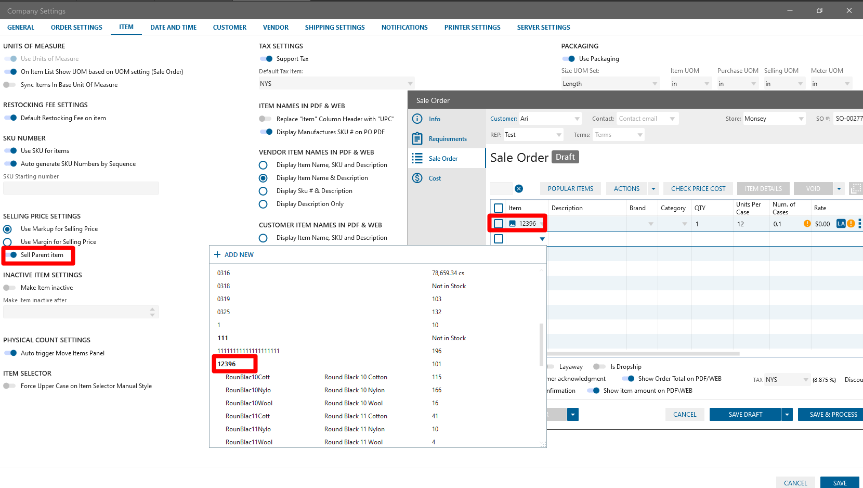863x488 pixels.
Task: Switch to the Order Settings tab
Action: coord(76,28)
